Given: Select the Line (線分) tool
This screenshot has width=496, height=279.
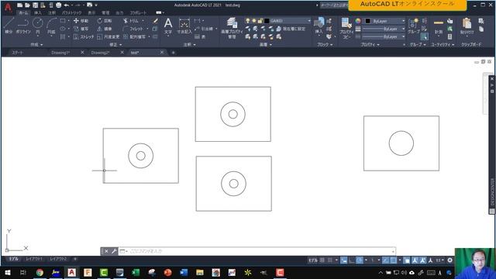Looking at the screenshot, I should 9,26.
